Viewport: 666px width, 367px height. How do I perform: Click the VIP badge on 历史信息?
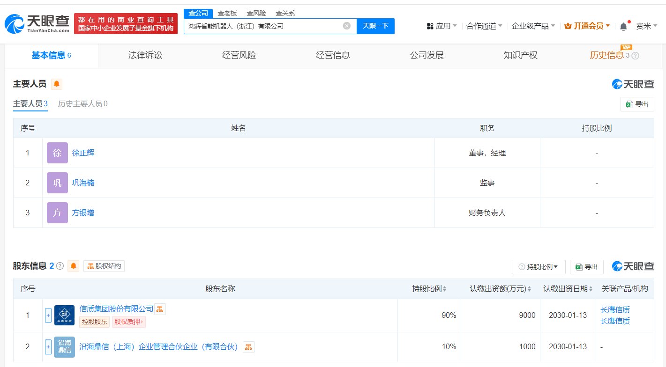(x=626, y=48)
